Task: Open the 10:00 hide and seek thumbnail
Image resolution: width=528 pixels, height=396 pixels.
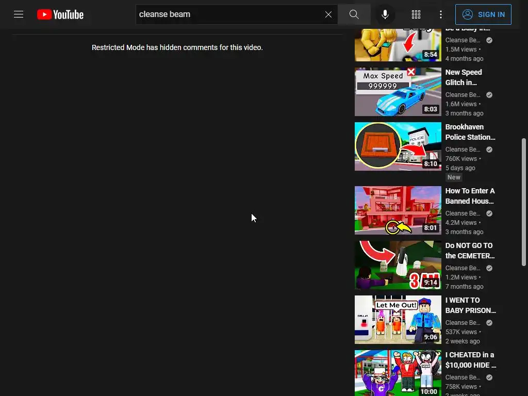Action: point(398,373)
